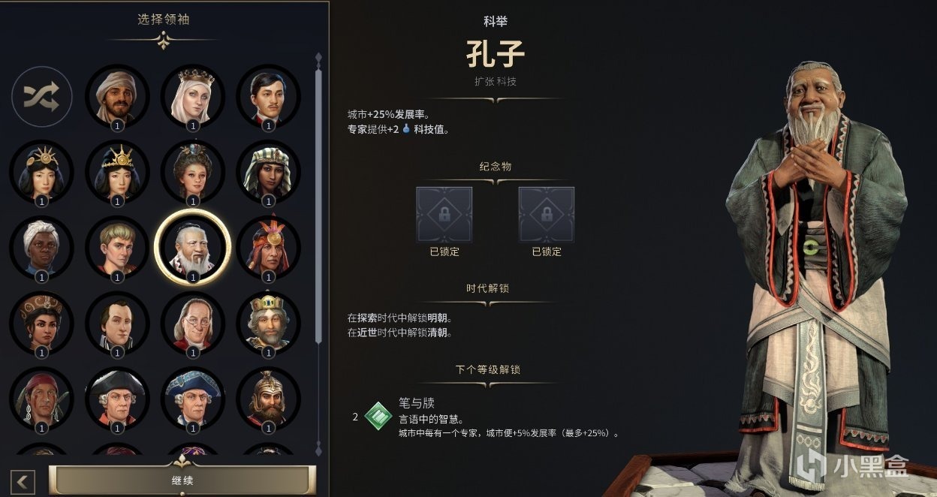Image resolution: width=937 pixels, height=497 pixels.
Task: Select the queen with crown and white veil
Action: click(x=192, y=96)
